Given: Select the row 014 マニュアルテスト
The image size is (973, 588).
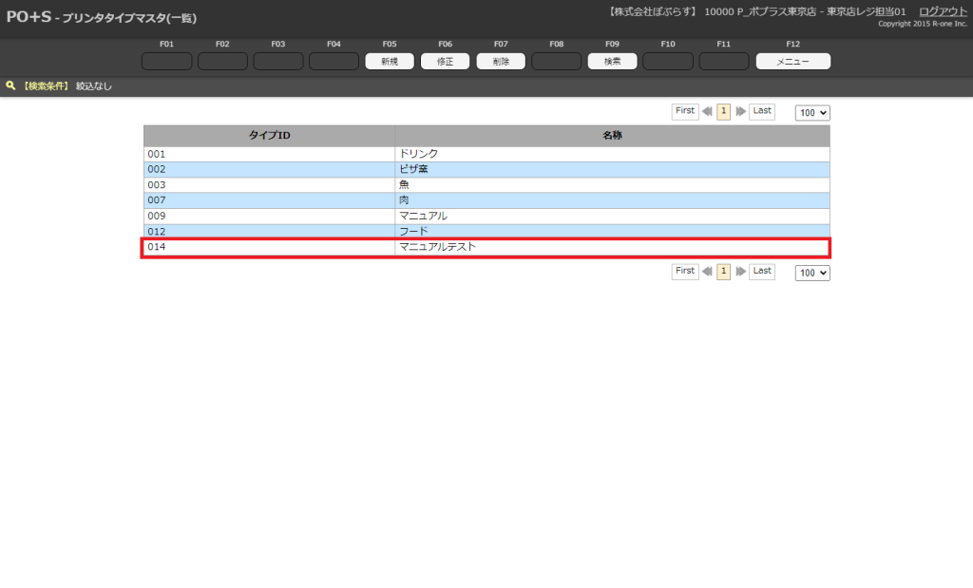Looking at the screenshot, I should coord(486,247).
